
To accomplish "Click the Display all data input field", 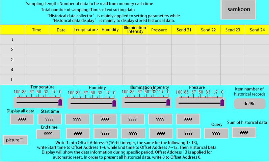I will 22,119.
